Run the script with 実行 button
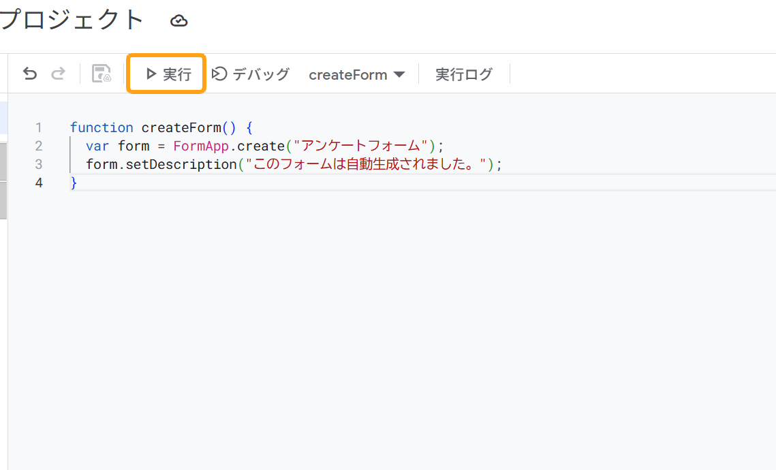This screenshot has width=776, height=470. [167, 74]
